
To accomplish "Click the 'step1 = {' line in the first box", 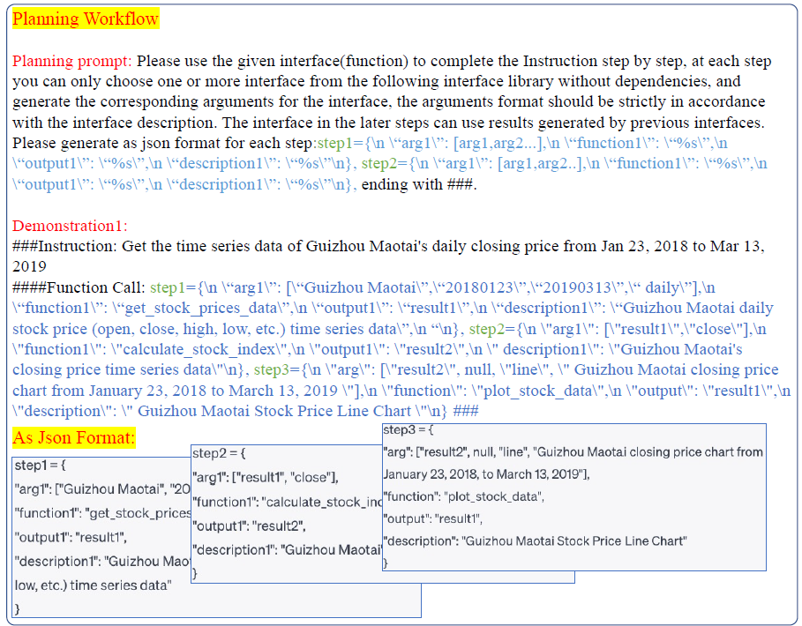I will click(x=40, y=466).
